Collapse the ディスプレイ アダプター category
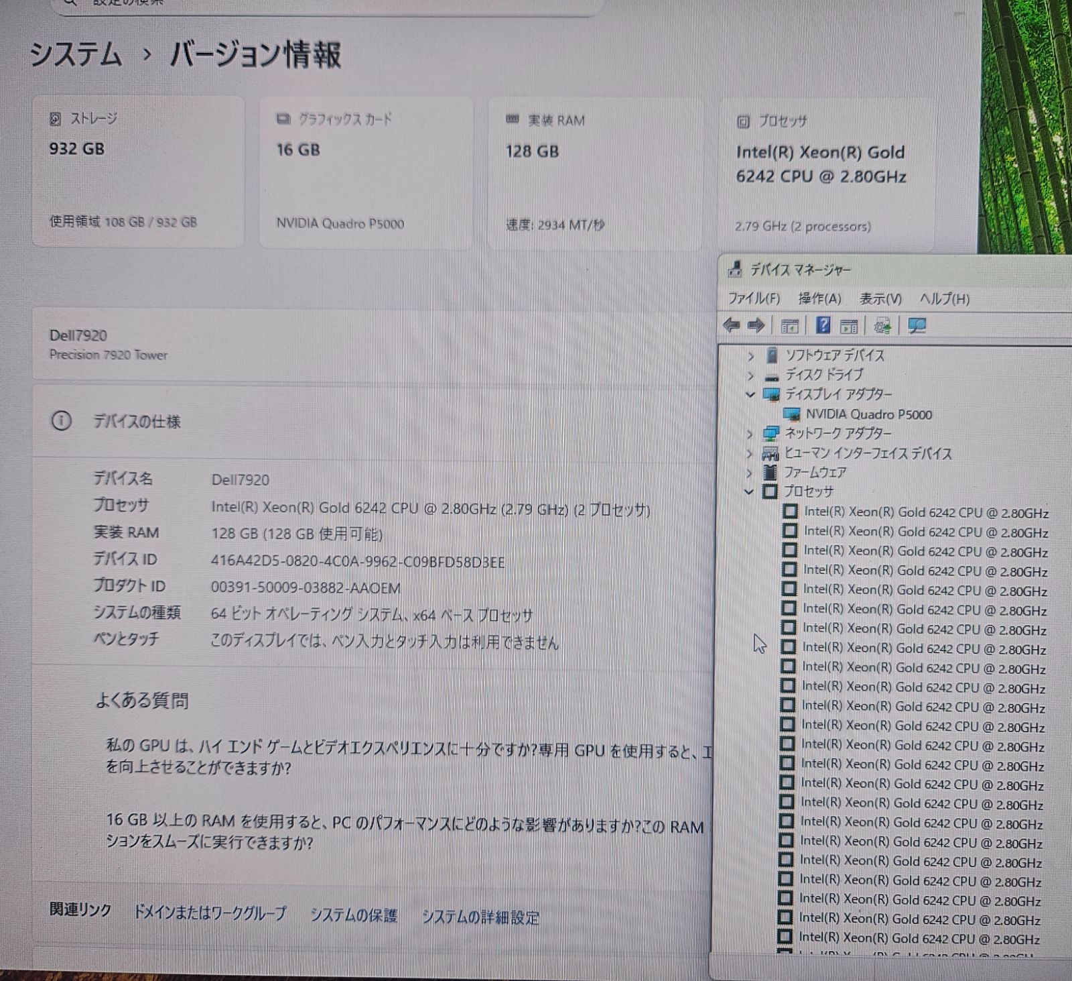Screen dimensions: 1072x981 pos(750,395)
